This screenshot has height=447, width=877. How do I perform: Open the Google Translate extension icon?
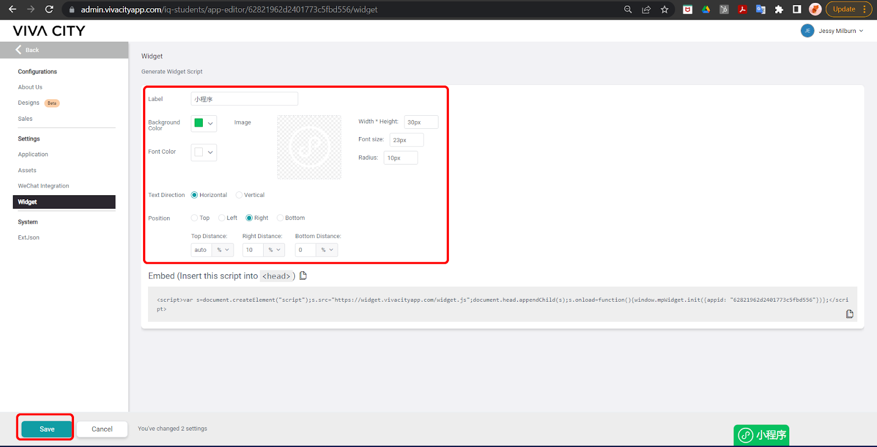pos(760,9)
